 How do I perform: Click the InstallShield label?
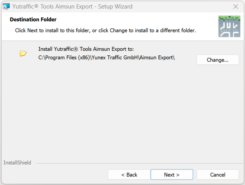[17, 163]
